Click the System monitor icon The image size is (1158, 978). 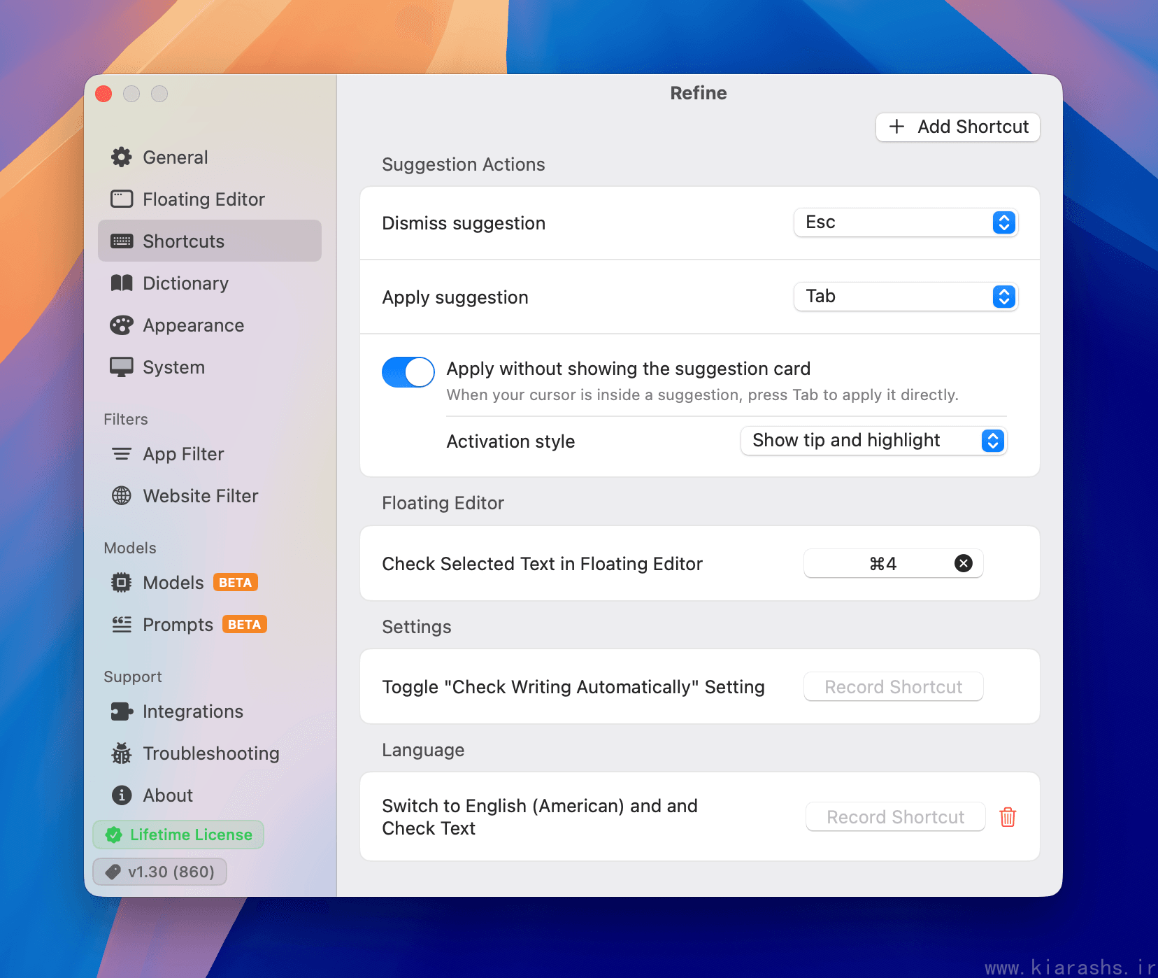[x=122, y=367]
